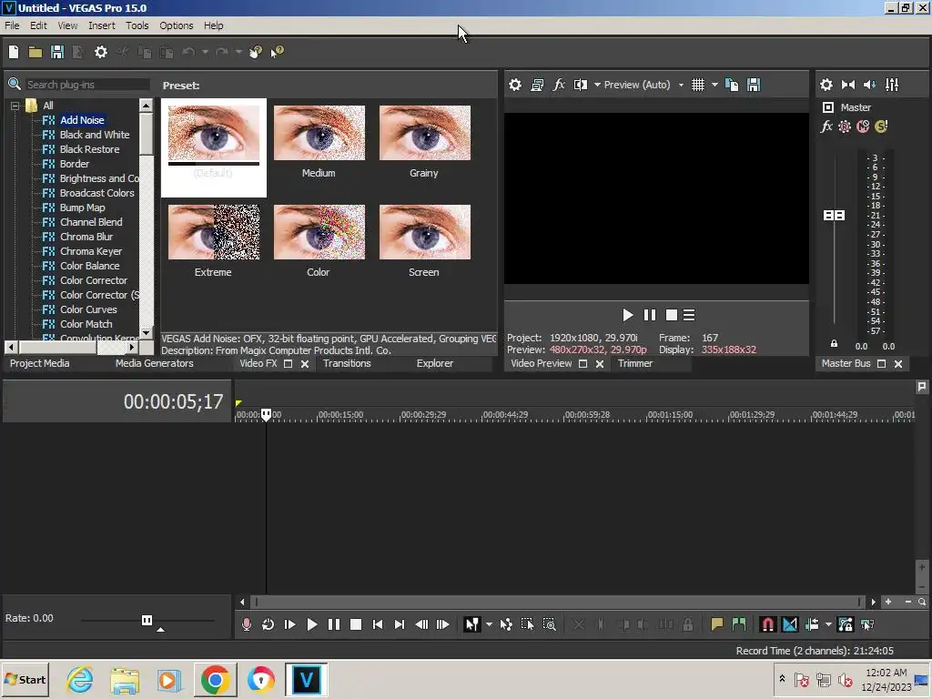
Task: Save snapshot to file icon in preview
Action: coord(754,85)
